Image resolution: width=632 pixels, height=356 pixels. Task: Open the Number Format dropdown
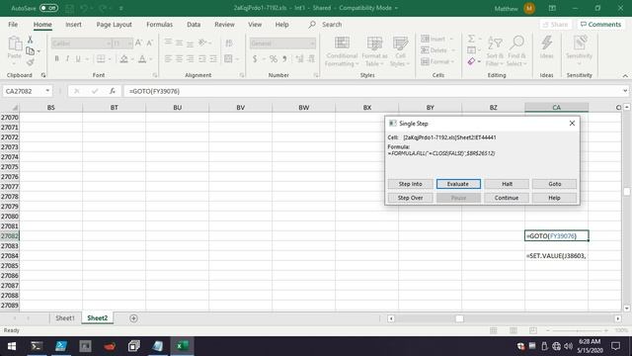pyautogui.click(x=312, y=44)
